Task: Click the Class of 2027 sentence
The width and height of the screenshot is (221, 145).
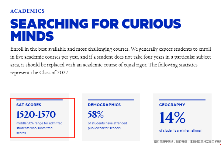Action: click(x=104, y=69)
